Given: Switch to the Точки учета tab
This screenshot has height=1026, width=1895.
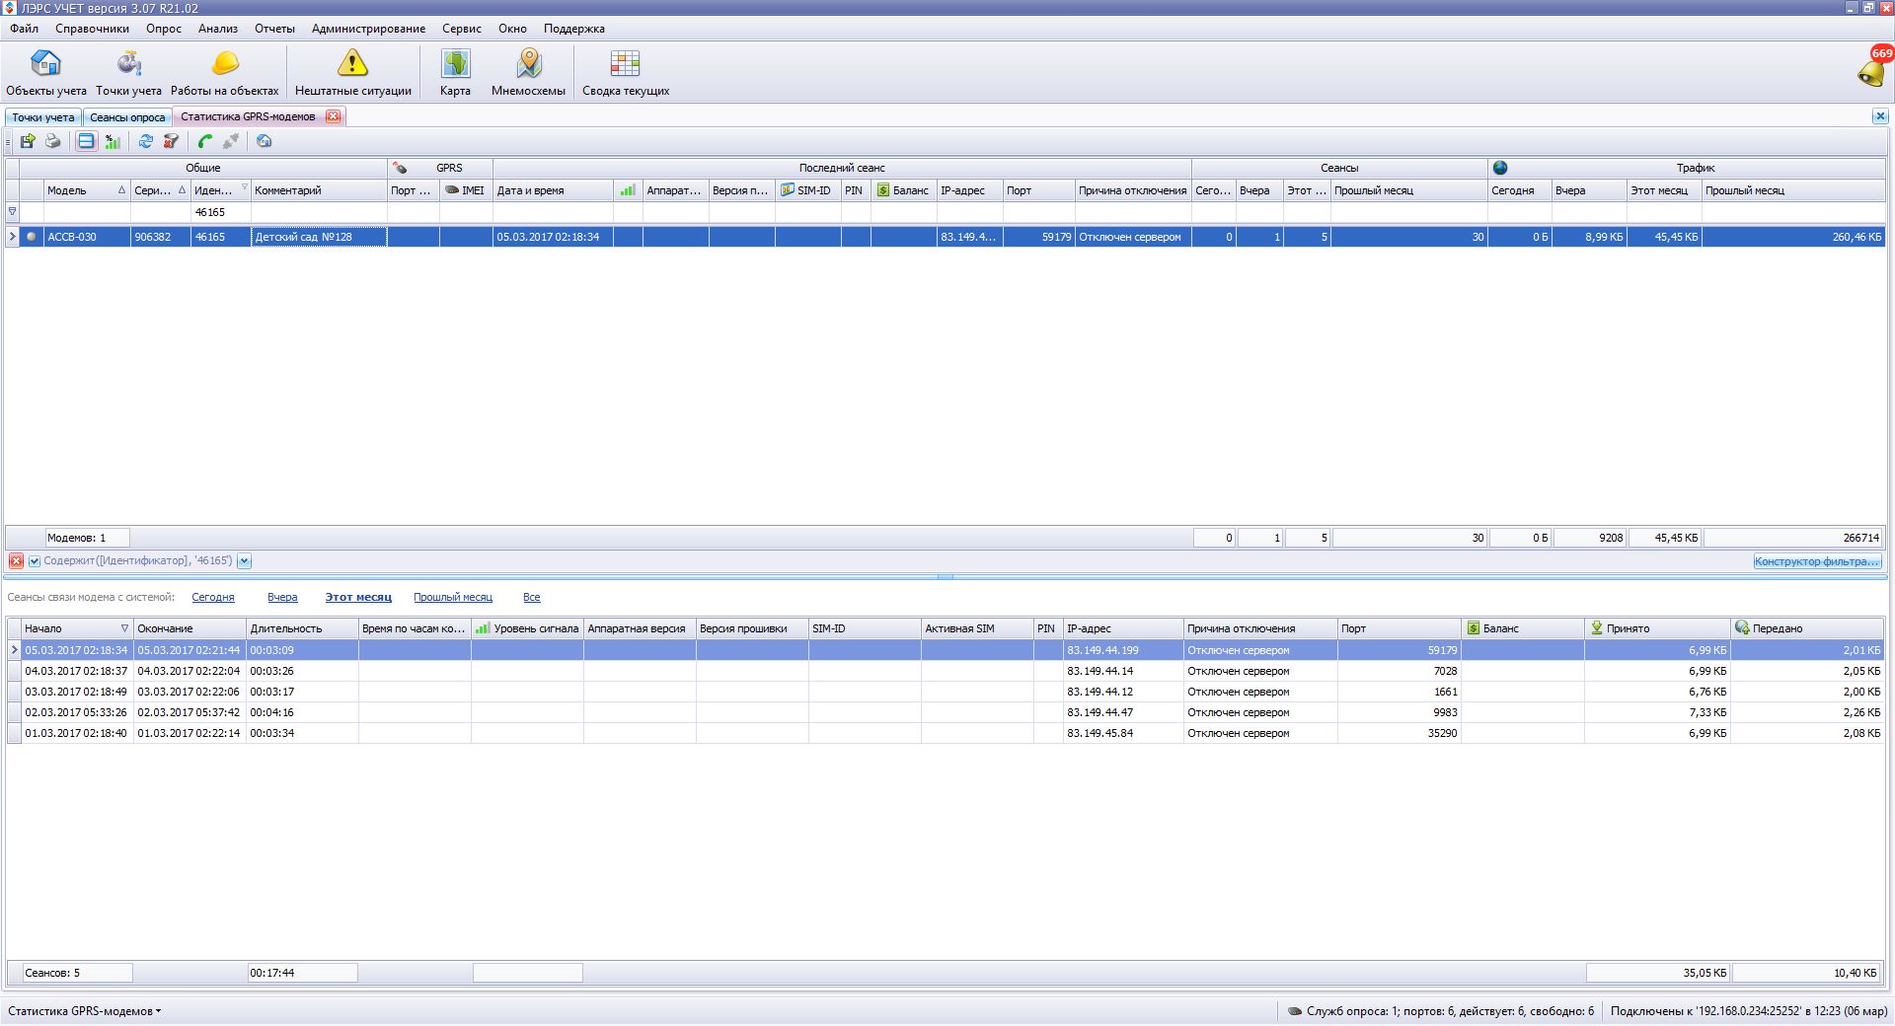Looking at the screenshot, I should tap(43, 117).
